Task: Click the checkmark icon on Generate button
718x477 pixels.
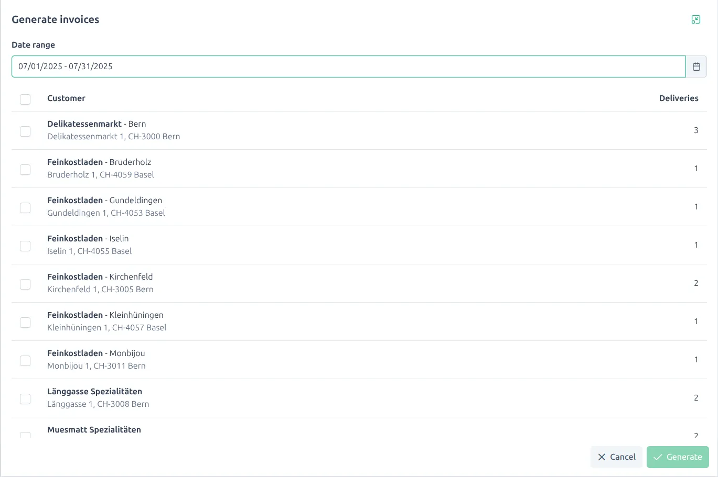Action: (658, 457)
